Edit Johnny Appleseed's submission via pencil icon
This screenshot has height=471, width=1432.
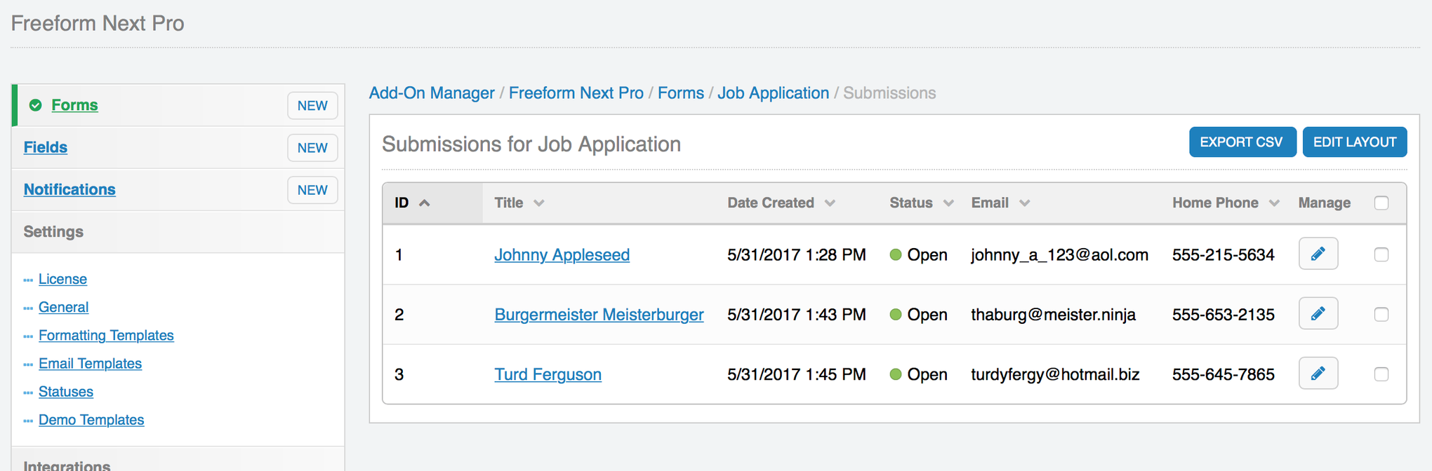coord(1318,254)
